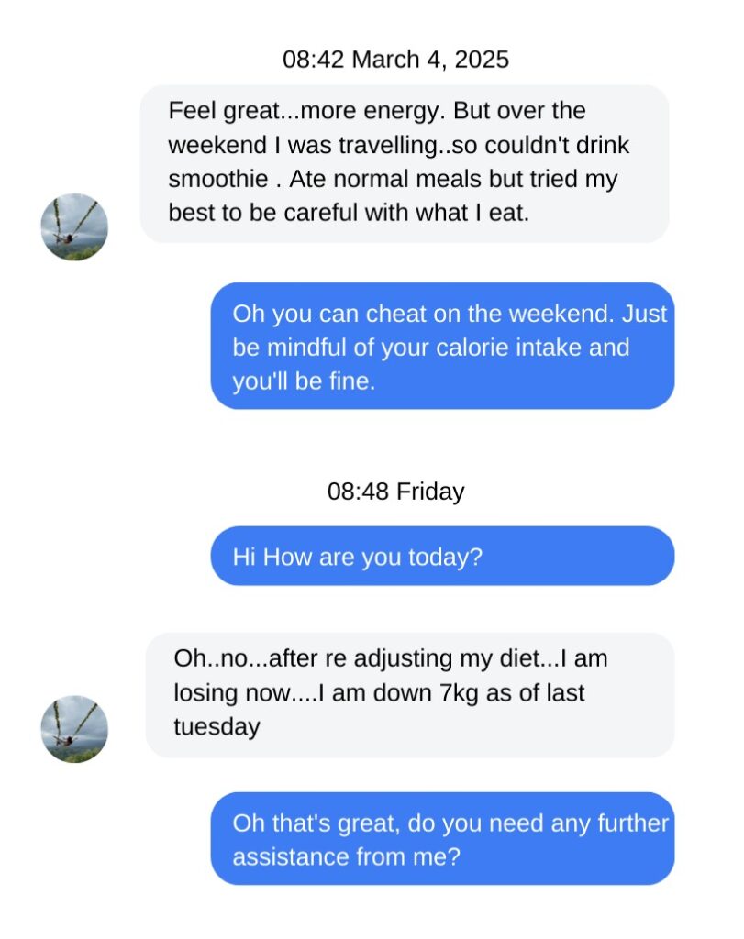Click "assistance from me?" in the last reply
Screen dimensions: 744x939
[346, 857]
